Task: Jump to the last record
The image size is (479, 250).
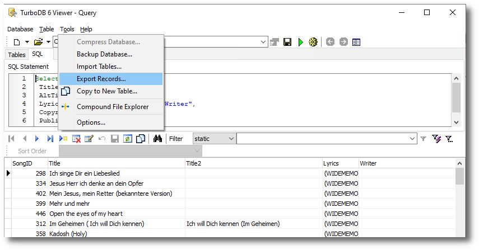Action: (x=50, y=139)
